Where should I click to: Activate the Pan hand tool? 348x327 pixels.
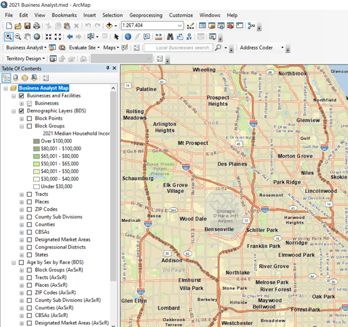tap(27, 36)
